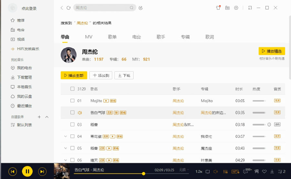Open the play queue list icon
The image size is (291, 179).
click(282, 171)
